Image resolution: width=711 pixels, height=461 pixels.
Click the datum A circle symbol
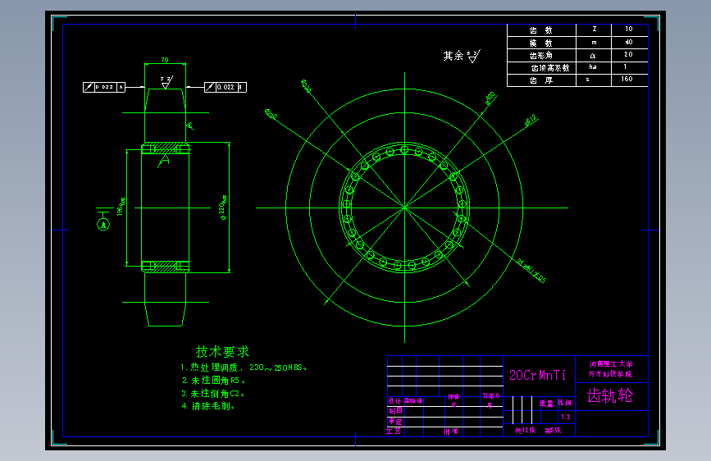103,224
